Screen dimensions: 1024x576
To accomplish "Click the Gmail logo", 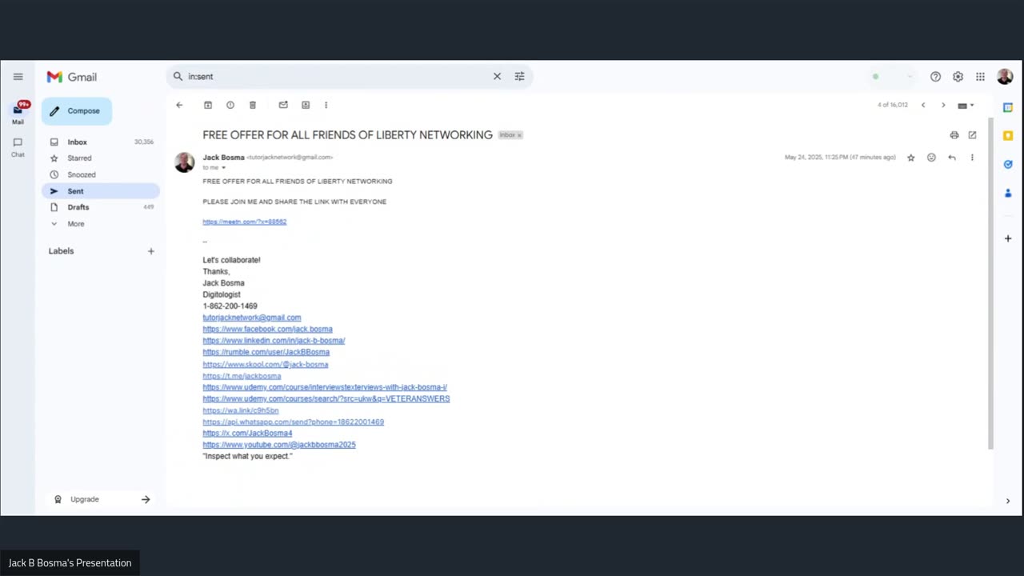I will click(x=72, y=77).
